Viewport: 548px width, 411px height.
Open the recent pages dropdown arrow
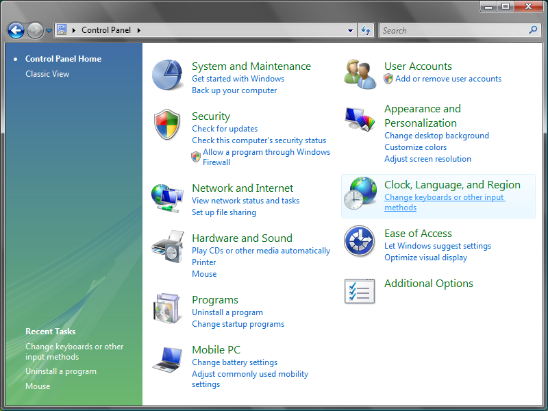pos(49,31)
